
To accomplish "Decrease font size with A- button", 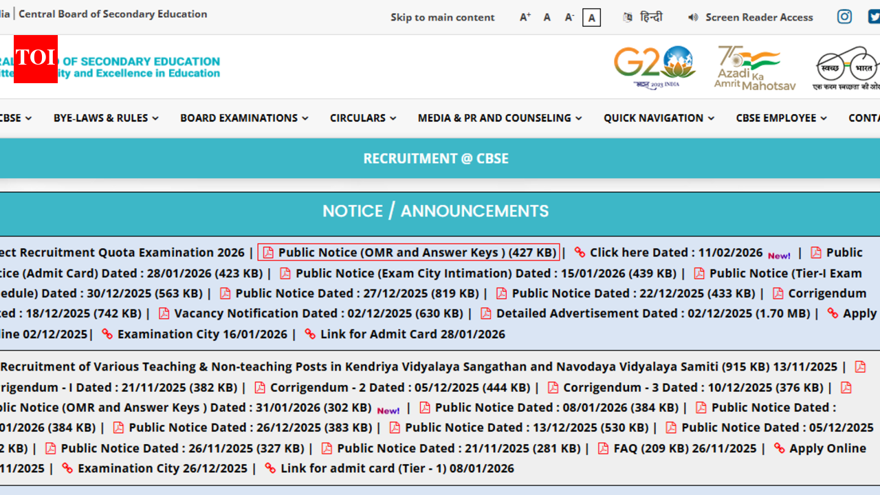I will (x=569, y=17).
